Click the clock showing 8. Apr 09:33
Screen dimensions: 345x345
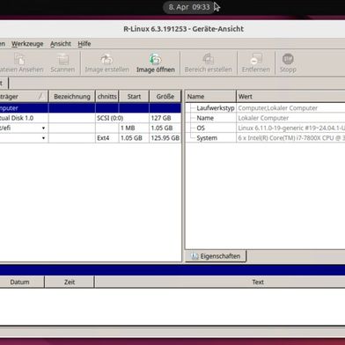click(189, 7)
